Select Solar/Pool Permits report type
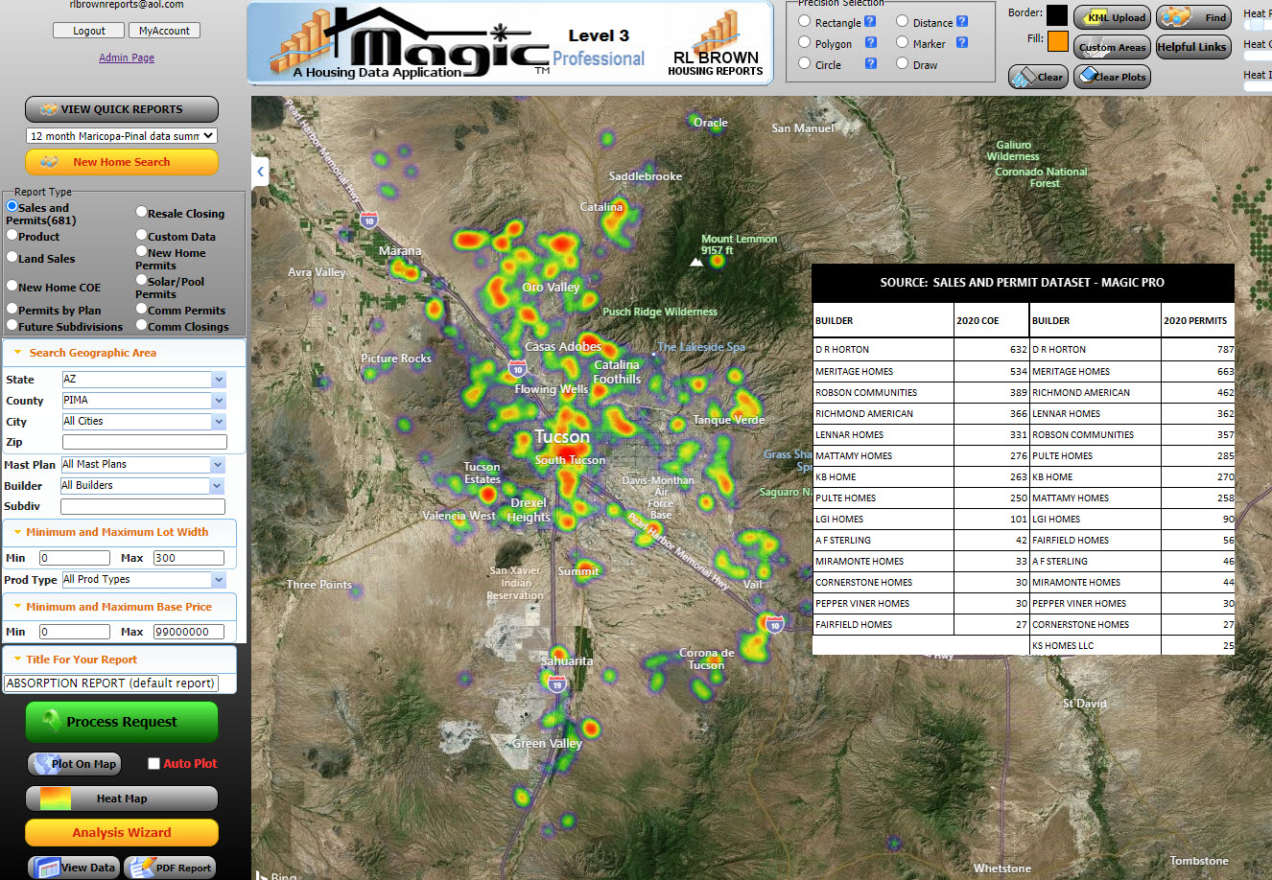Viewport: 1272px width, 880px height. pos(141,280)
